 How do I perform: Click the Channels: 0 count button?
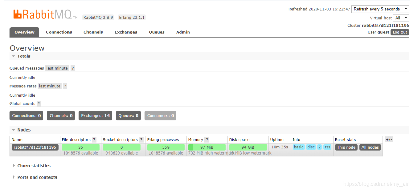[61, 116]
